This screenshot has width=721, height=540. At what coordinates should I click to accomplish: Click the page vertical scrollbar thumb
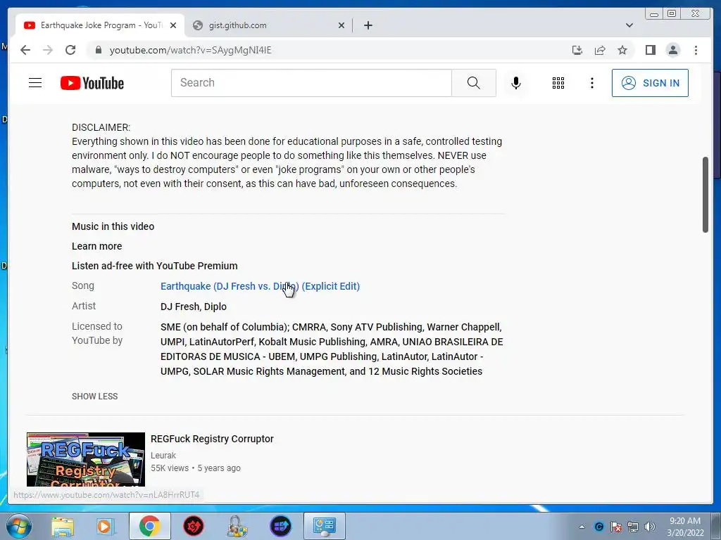pos(705,195)
